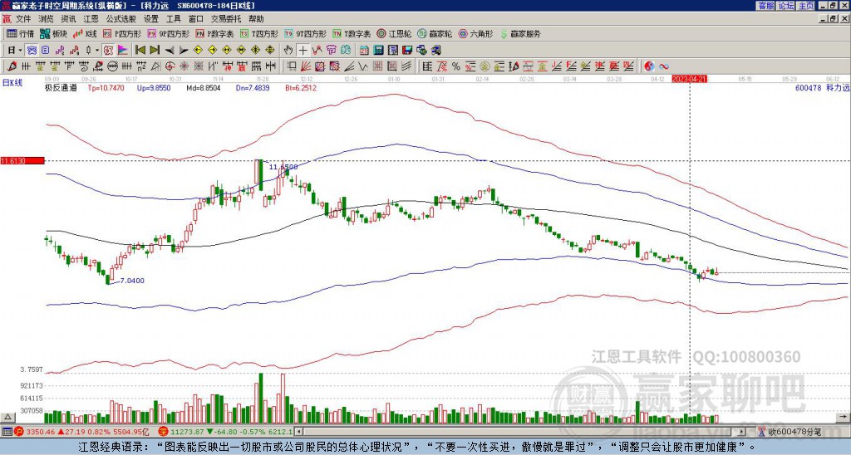
Task: Click the 客服 button
Action: [765, 6]
